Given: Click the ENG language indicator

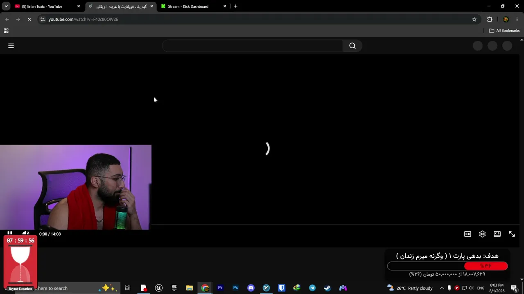Looking at the screenshot, I should (481, 288).
